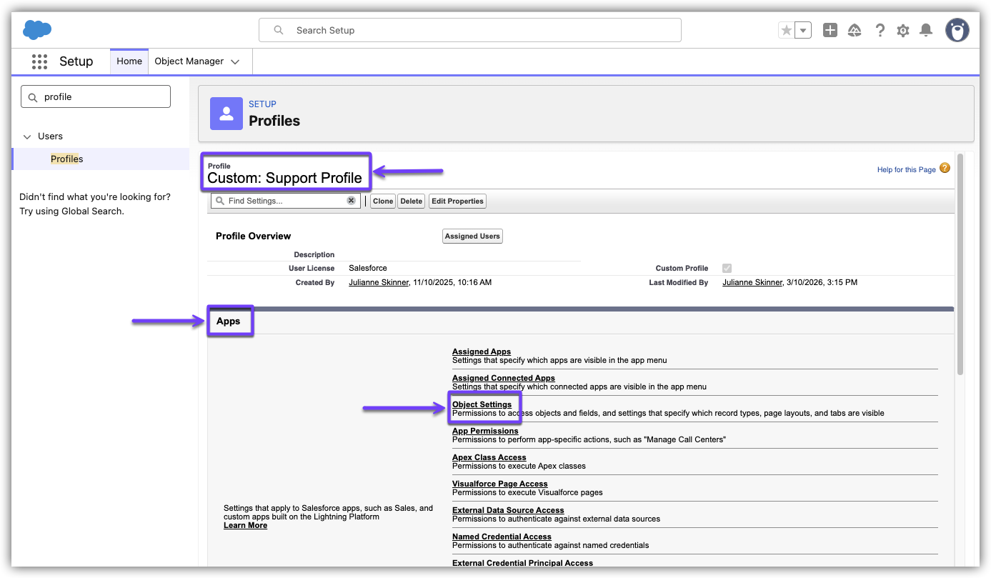Open the user avatar profile menu
This screenshot has width=991, height=578.
[x=957, y=30]
